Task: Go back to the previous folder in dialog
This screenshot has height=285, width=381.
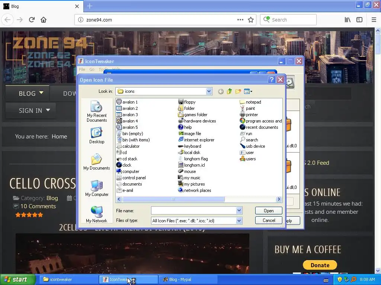Action: coord(221,91)
